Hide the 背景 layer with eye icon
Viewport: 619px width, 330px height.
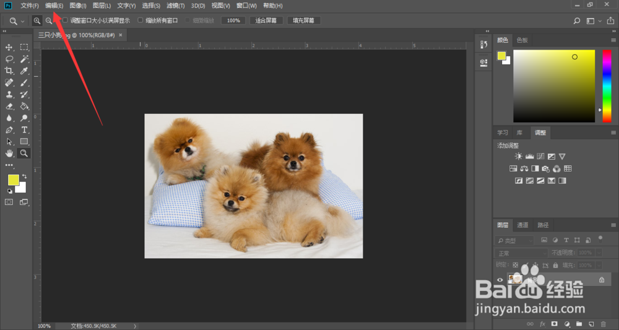click(x=500, y=279)
